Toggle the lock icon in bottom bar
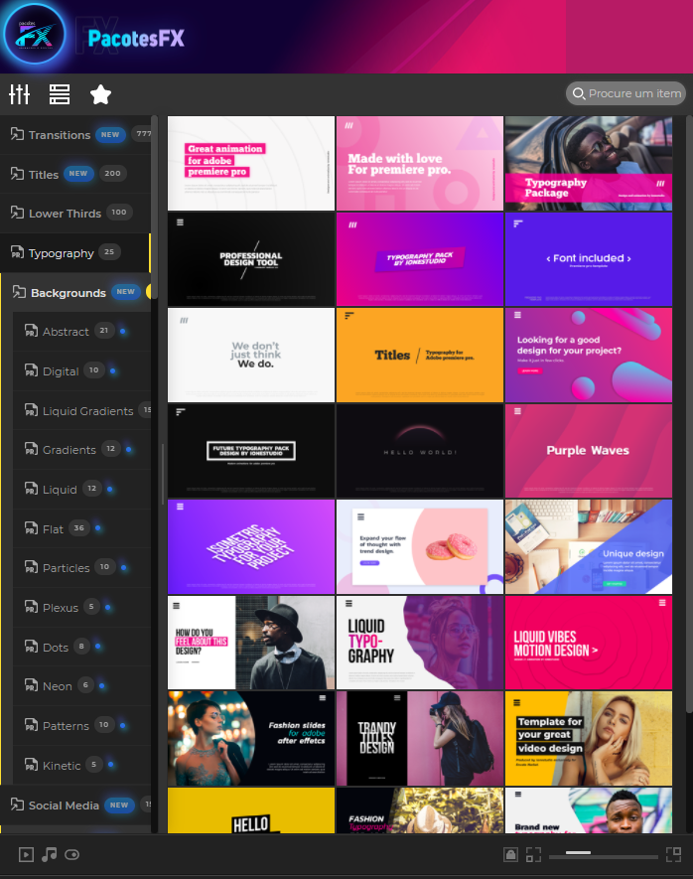This screenshot has width=693, height=879. click(x=510, y=854)
